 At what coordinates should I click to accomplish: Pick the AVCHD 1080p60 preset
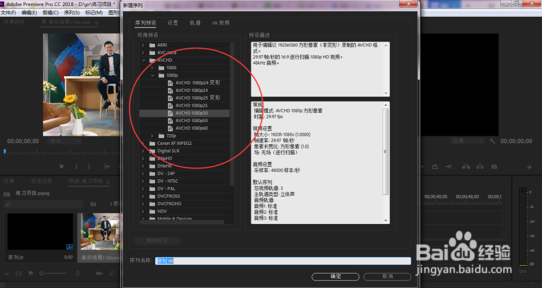192,128
